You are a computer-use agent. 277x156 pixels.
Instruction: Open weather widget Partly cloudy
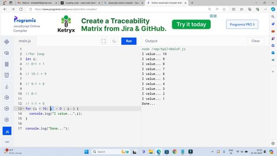[x=13, y=152]
